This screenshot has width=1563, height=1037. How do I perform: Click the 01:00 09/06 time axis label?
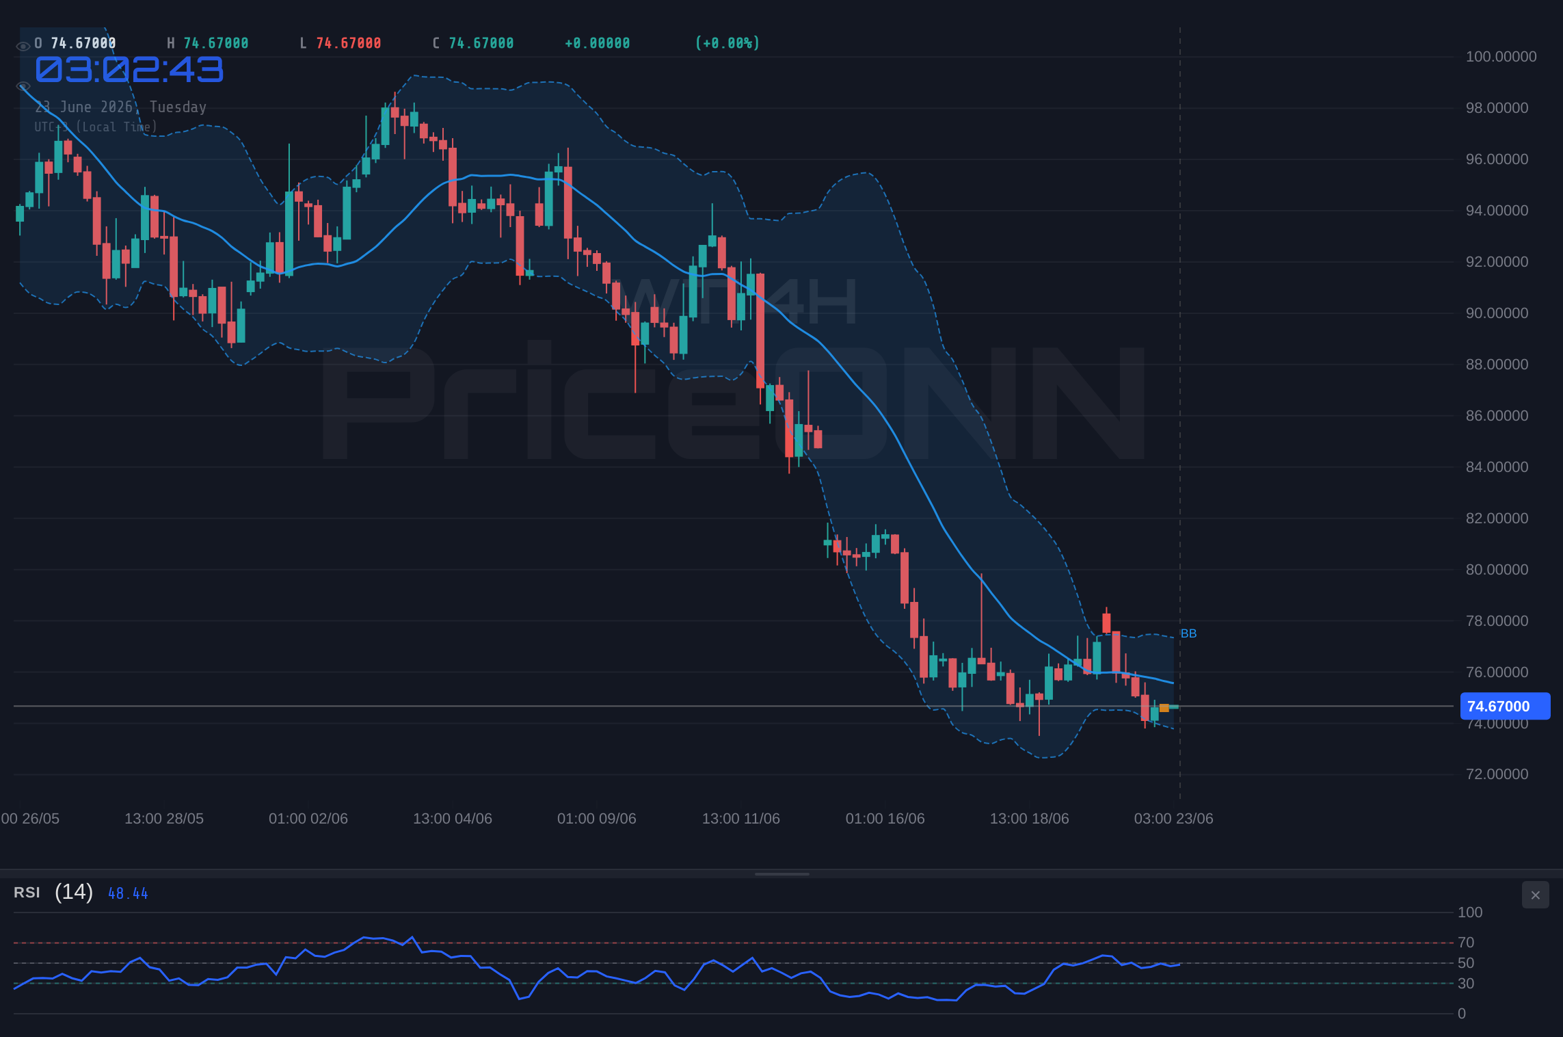(x=597, y=819)
